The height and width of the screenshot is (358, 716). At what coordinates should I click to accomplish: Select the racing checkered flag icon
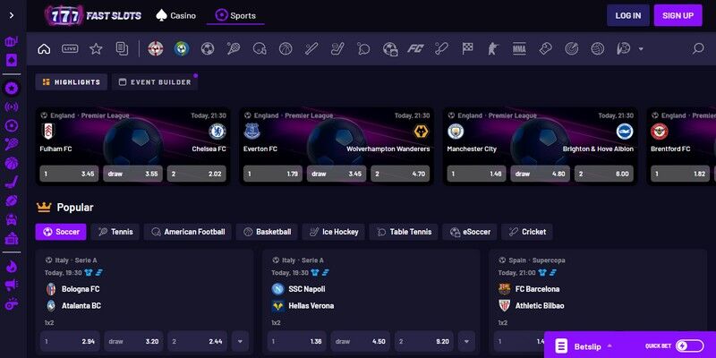[467, 48]
